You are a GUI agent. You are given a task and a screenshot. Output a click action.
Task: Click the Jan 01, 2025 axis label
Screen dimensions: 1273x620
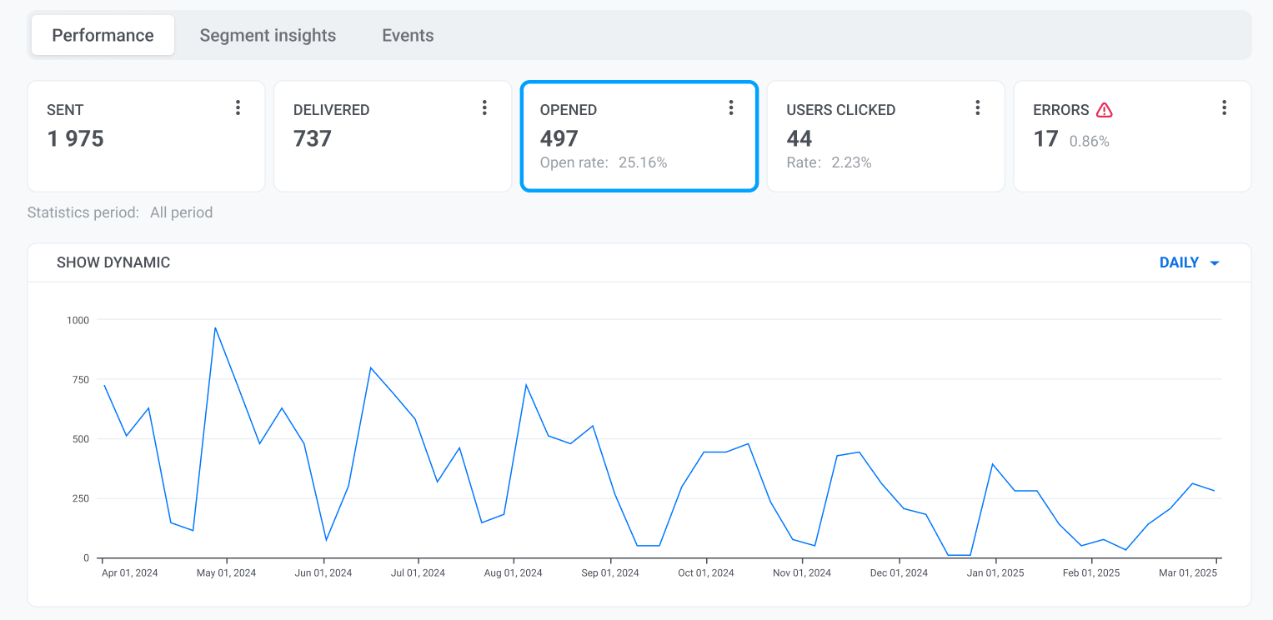[995, 573]
